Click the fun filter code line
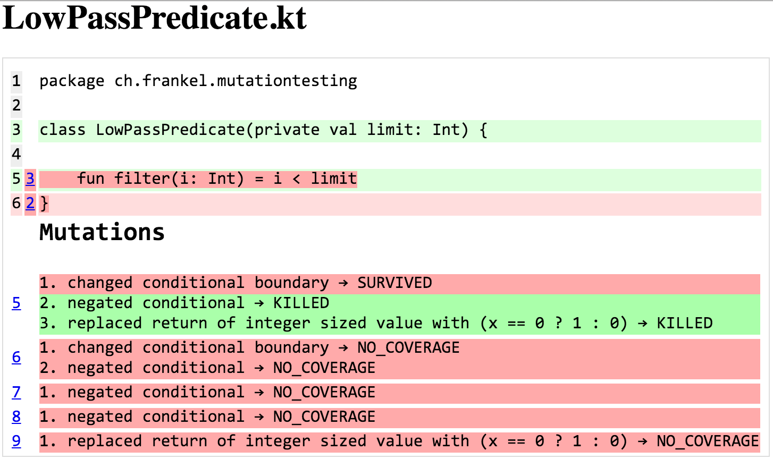 pos(216,179)
